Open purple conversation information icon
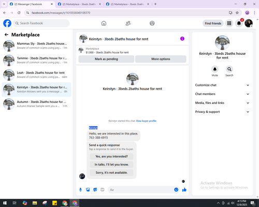259x207 pixels. click(182, 39)
